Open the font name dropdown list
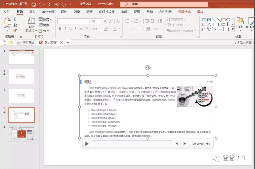255x169 pixels. (89, 21)
